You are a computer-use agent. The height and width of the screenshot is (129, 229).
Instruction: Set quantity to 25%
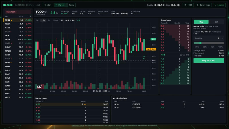click(x=197, y=47)
